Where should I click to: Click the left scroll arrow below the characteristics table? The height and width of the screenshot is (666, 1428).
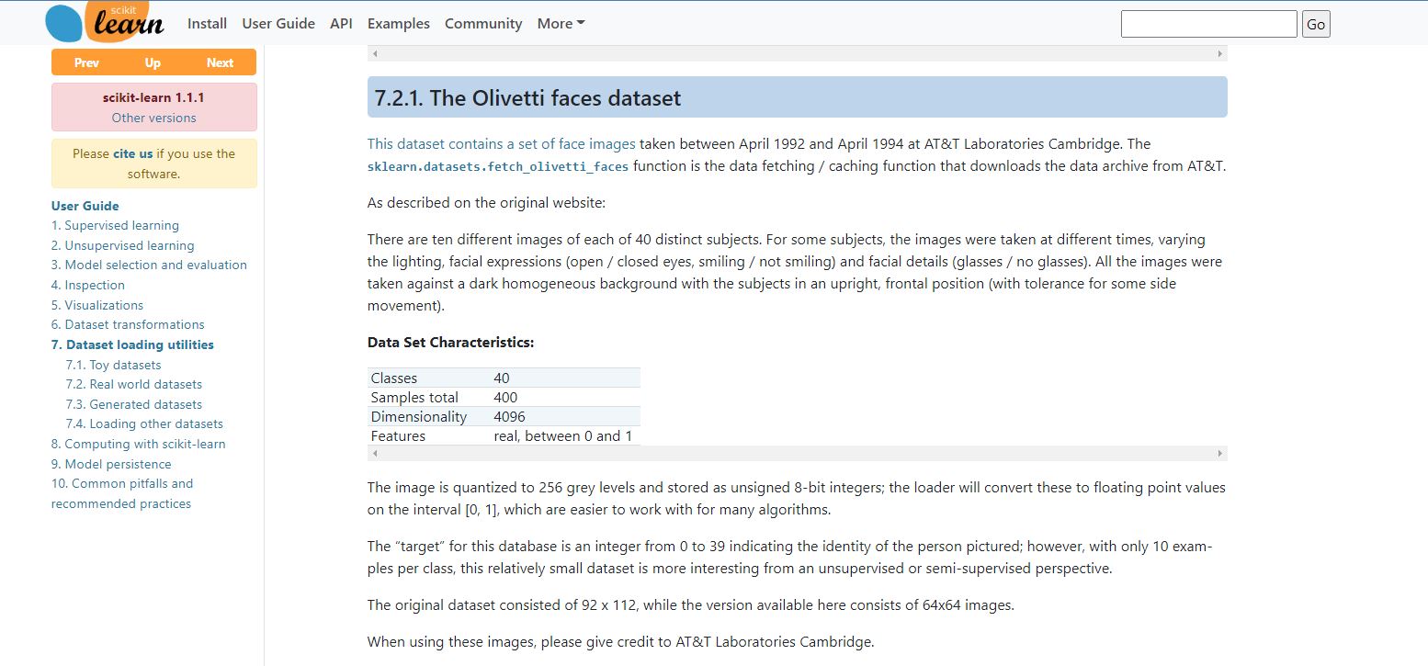point(374,453)
